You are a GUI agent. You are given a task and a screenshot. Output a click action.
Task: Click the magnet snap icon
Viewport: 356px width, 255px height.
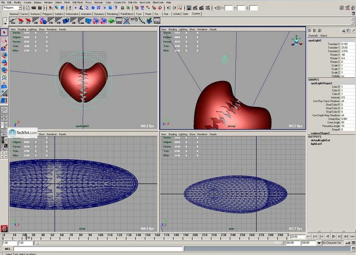[160, 8]
